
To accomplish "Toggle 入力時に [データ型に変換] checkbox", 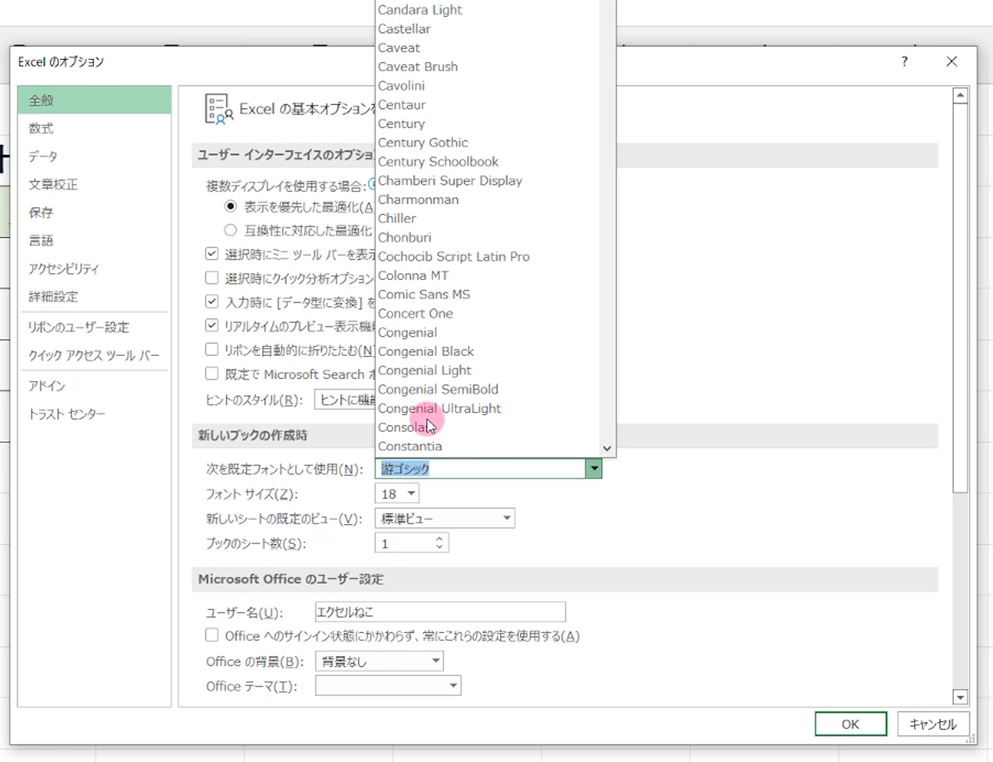I will click(212, 301).
